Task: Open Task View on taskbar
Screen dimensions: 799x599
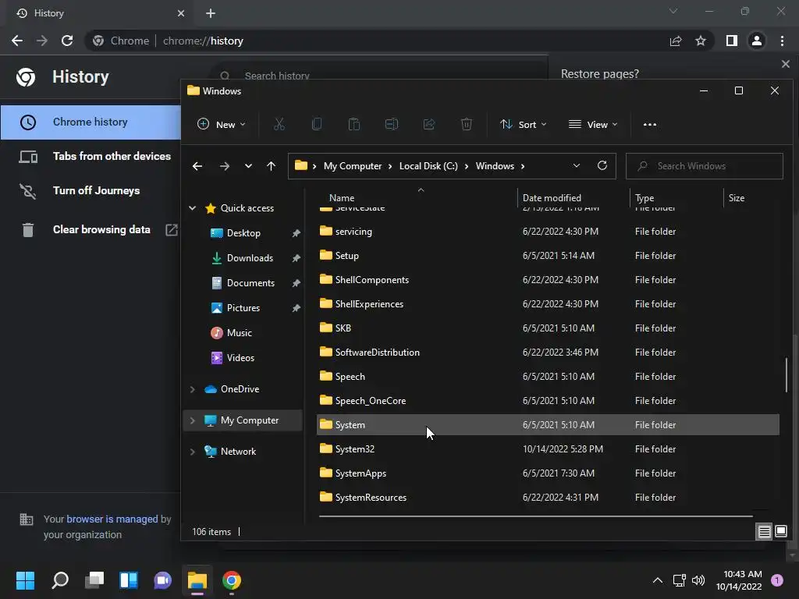Action: coord(94,580)
